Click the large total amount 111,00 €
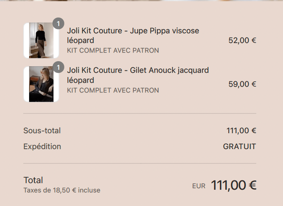 233,185
